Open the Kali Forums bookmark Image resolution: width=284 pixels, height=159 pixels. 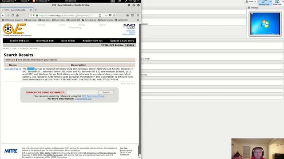(x=106, y=20)
